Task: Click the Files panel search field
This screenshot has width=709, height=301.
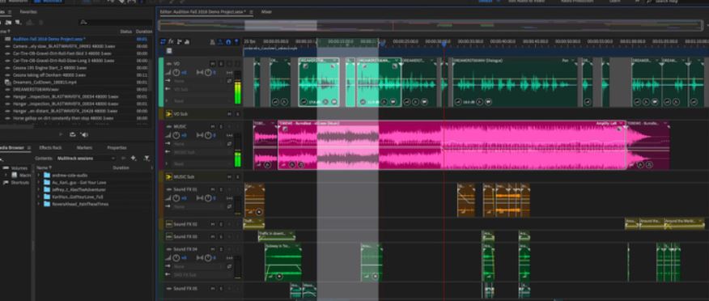Action: coord(115,22)
